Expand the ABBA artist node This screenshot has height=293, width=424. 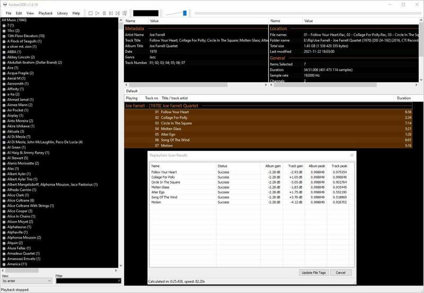point(4,53)
